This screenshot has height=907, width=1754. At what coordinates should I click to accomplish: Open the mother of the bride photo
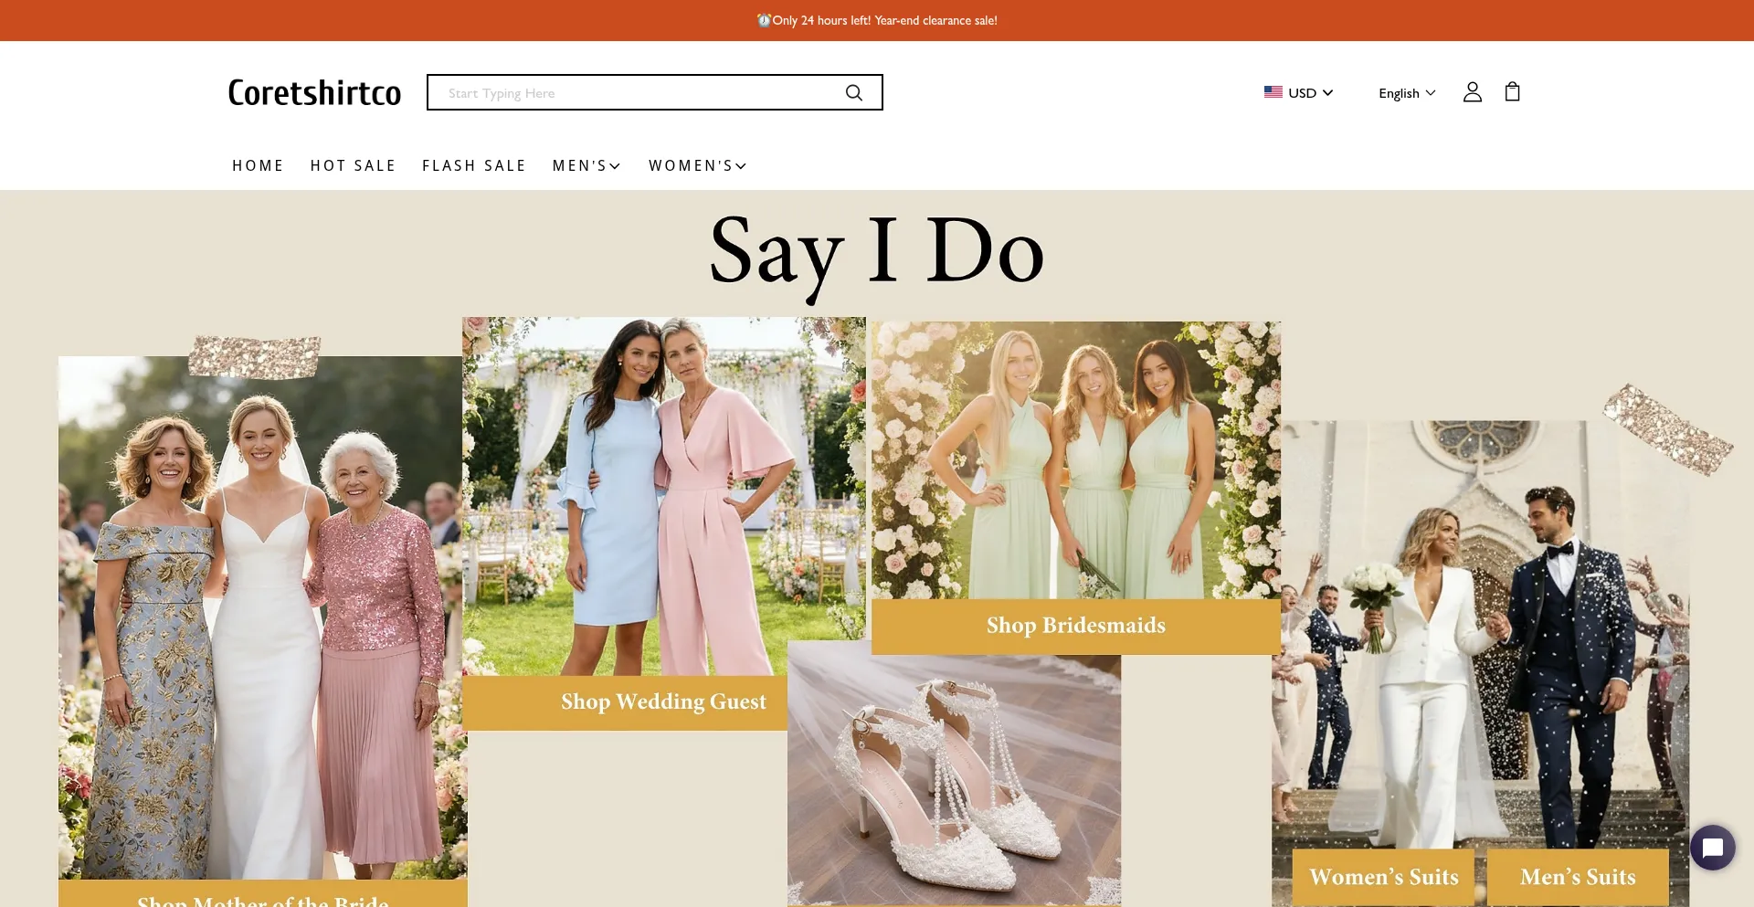[x=263, y=617]
